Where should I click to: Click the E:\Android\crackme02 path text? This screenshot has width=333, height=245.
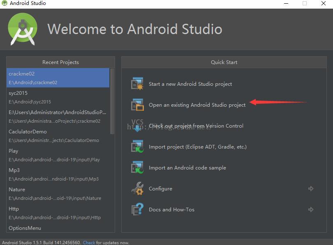pos(33,82)
